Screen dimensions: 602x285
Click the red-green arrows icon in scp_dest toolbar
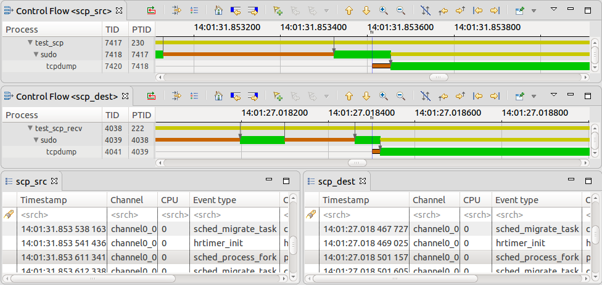click(x=151, y=96)
